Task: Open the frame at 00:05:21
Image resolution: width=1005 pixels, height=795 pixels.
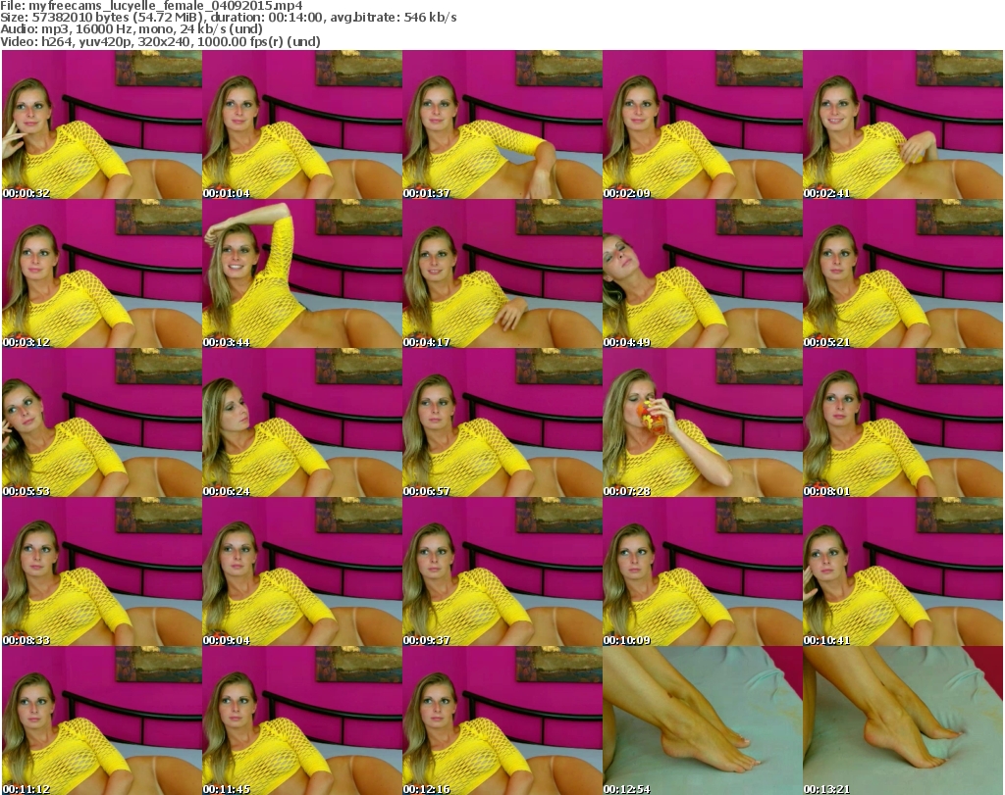Action: tap(903, 273)
